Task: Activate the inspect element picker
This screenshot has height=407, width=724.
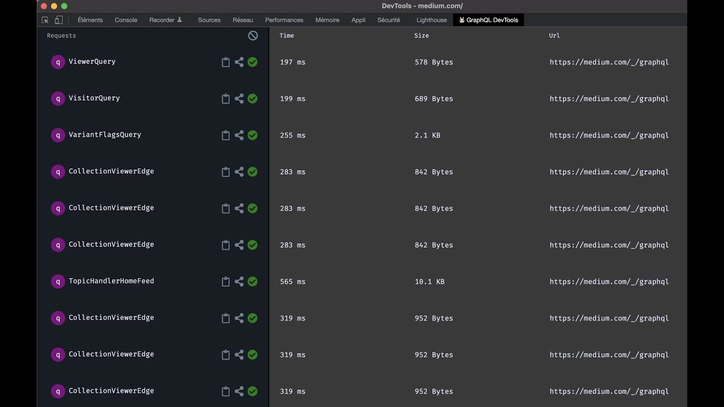Action: click(45, 20)
